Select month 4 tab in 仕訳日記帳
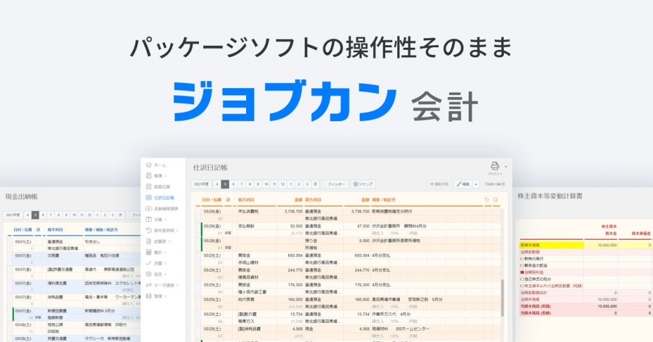Viewport: 653px width, 342px height. pos(217,184)
